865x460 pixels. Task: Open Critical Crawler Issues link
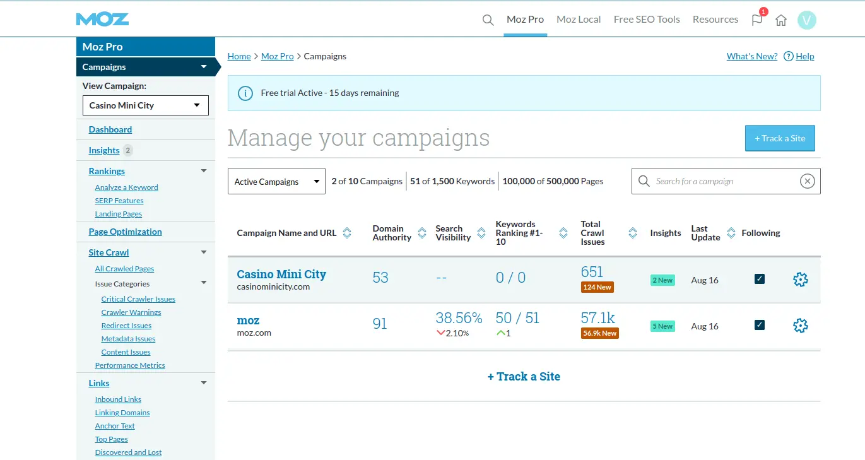pyautogui.click(x=139, y=299)
